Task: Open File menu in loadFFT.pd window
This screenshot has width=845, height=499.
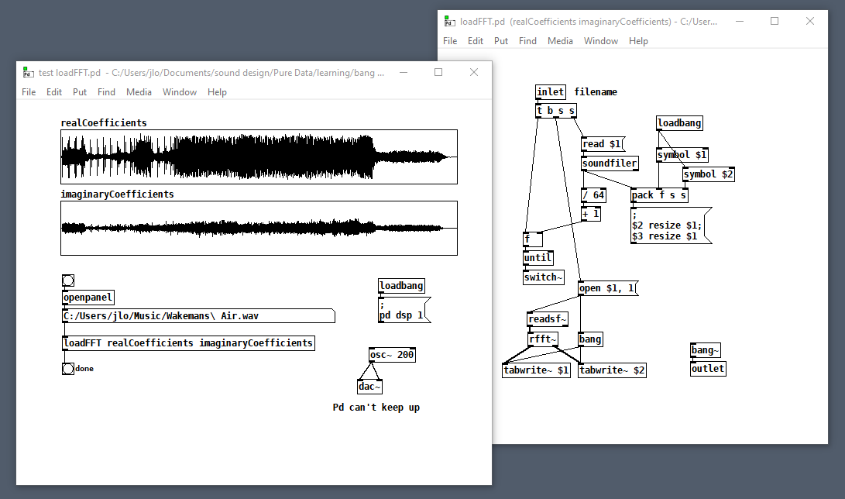Action: tap(450, 41)
